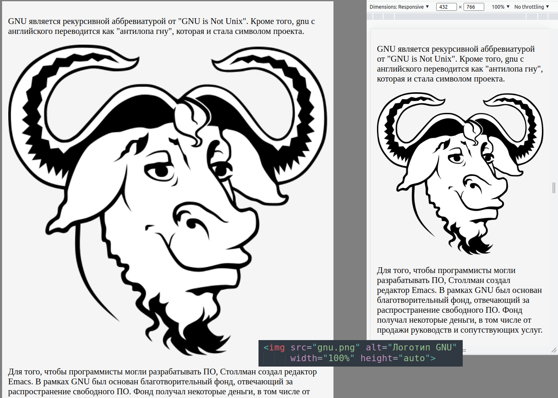
Task: Click the right-edge viewport resize handle
Action: point(553,187)
